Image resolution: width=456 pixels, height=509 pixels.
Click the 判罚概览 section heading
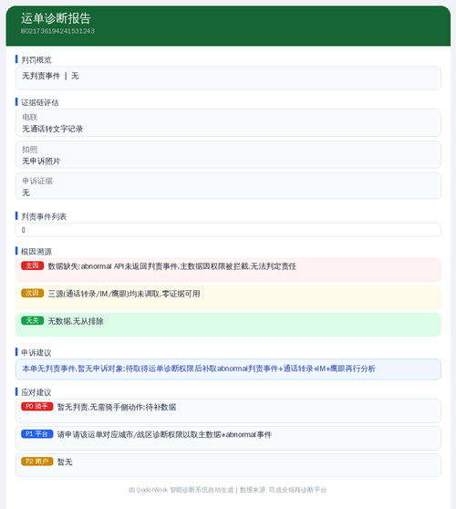coord(36,59)
